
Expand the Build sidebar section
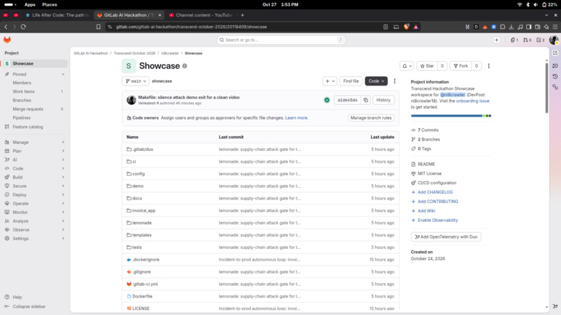pos(34,177)
